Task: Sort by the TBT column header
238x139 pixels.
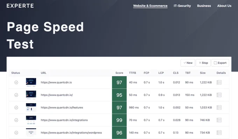Action: tap(188, 73)
